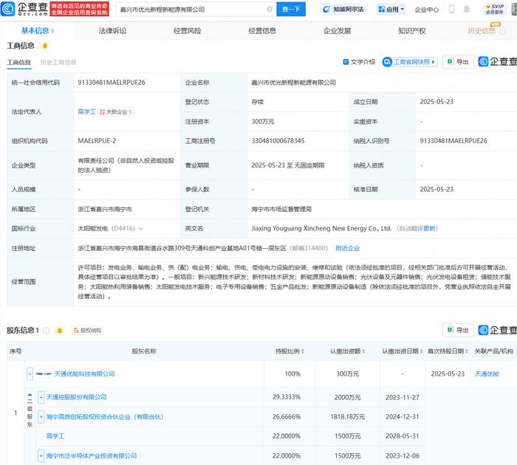The width and height of the screenshot is (517, 465).
Task: Expand the 海宁市泛半导体产业投资有限公司 row
Action: click(41, 456)
